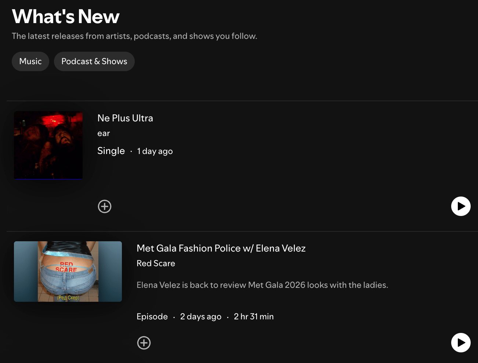Click the '1 day ago' release date
This screenshot has width=478, height=363.
(x=155, y=151)
